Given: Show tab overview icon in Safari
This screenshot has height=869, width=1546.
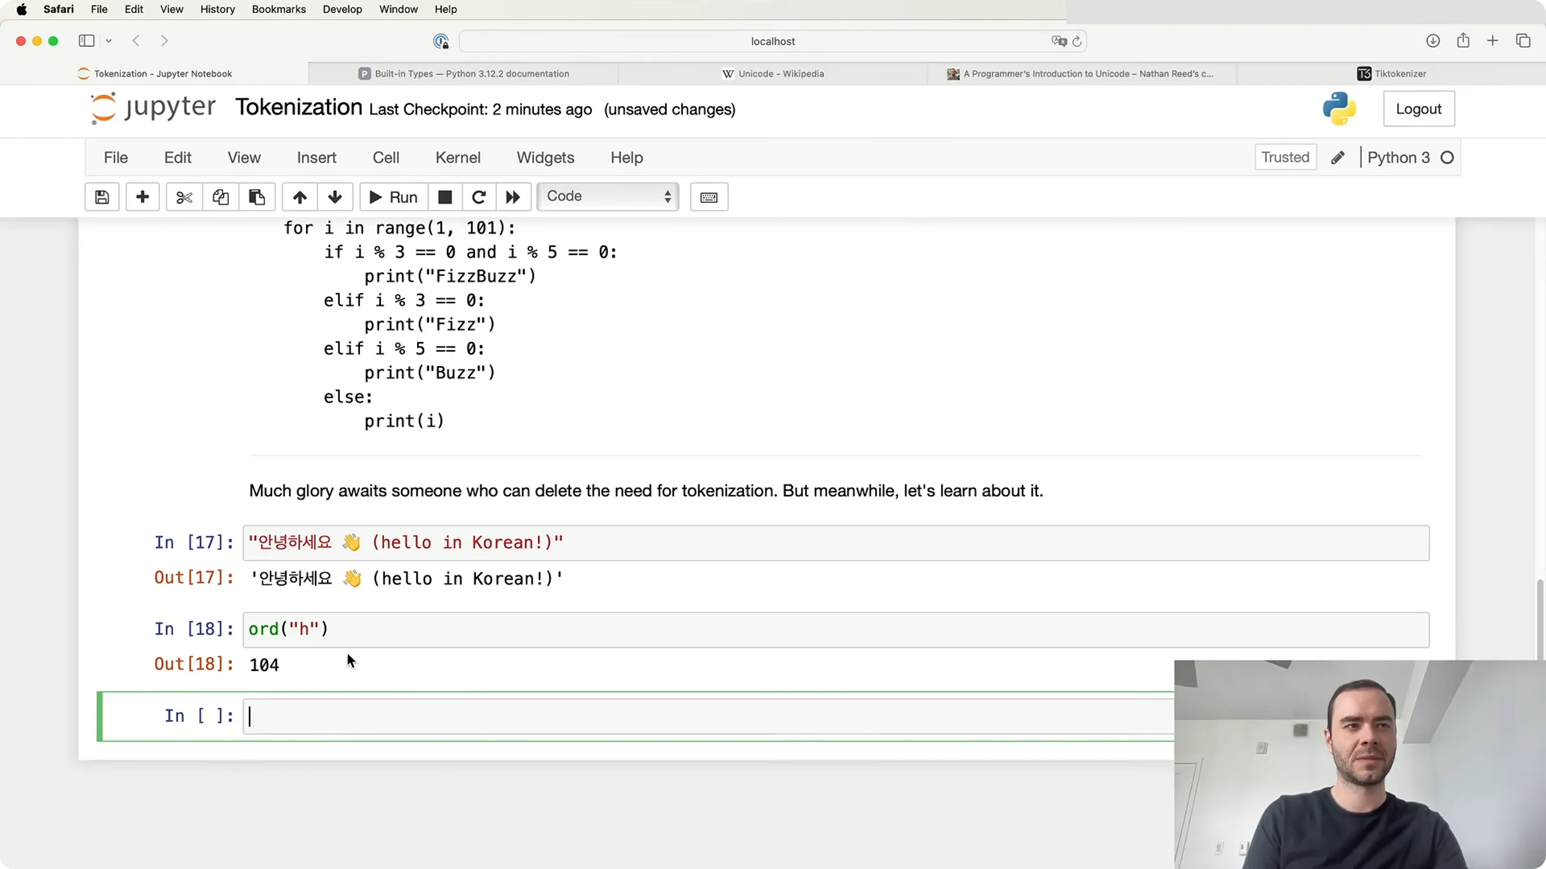Looking at the screenshot, I should point(1523,41).
